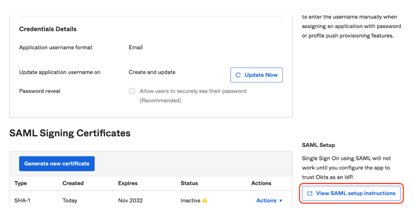Click the Status column header
415x210 pixels.
(x=189, y=183)
